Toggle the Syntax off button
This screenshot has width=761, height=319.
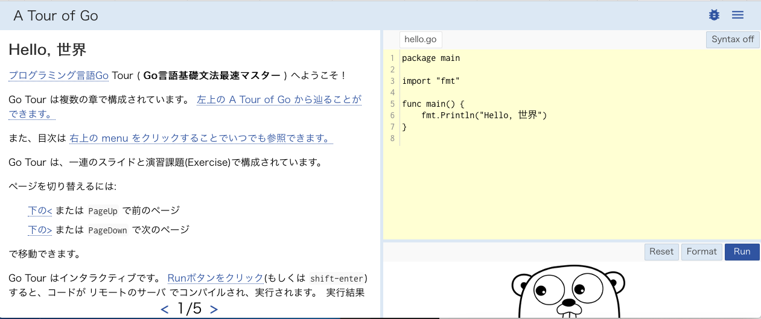[x=733, y=39]
